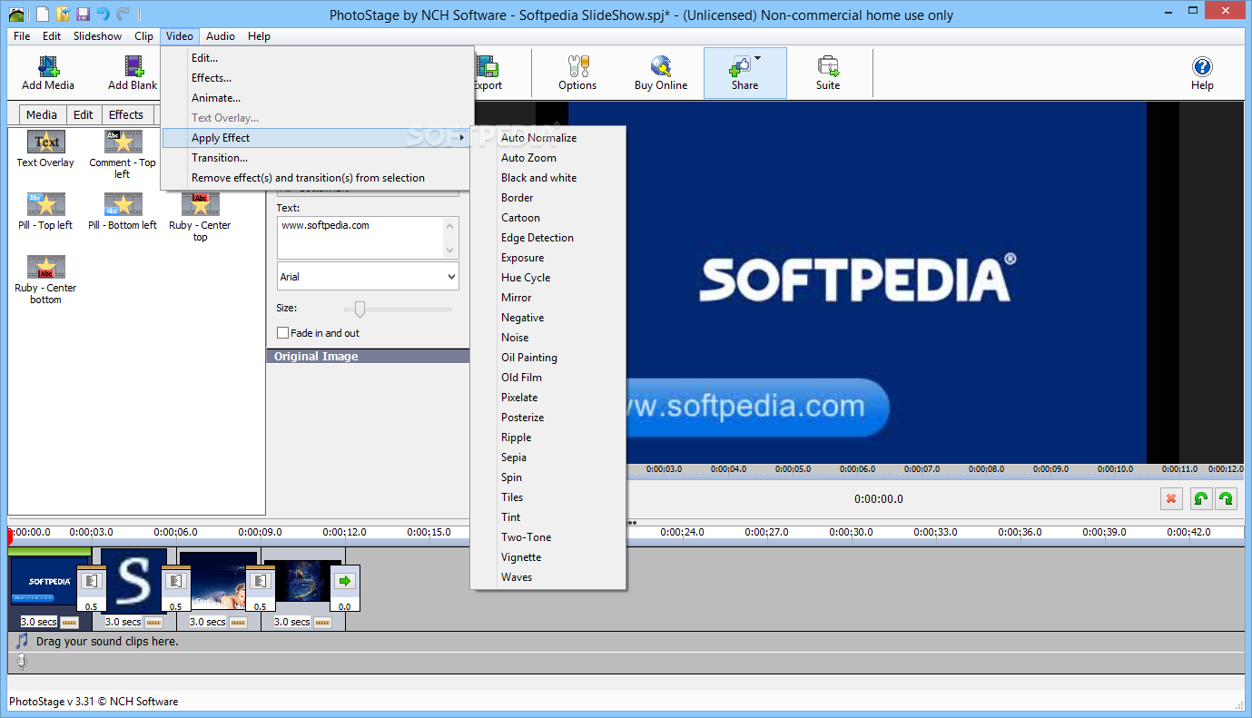This screenshot has width=1252, height=718.
Task: Click the music note sound track icon
Action: (x=22, y=641)
